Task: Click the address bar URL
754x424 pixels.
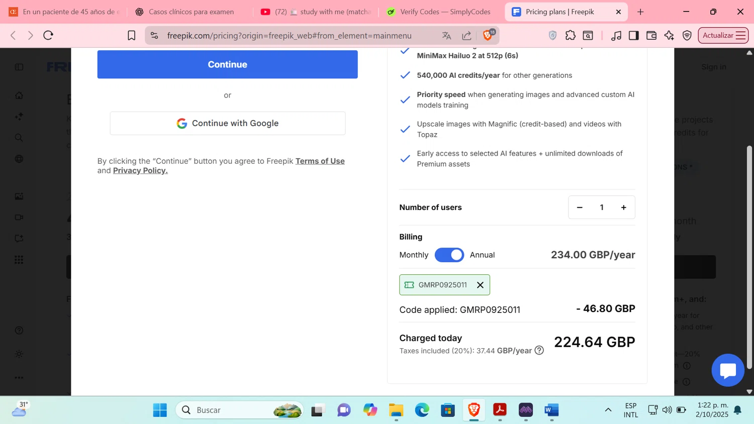Action: [x=290, y=36]
